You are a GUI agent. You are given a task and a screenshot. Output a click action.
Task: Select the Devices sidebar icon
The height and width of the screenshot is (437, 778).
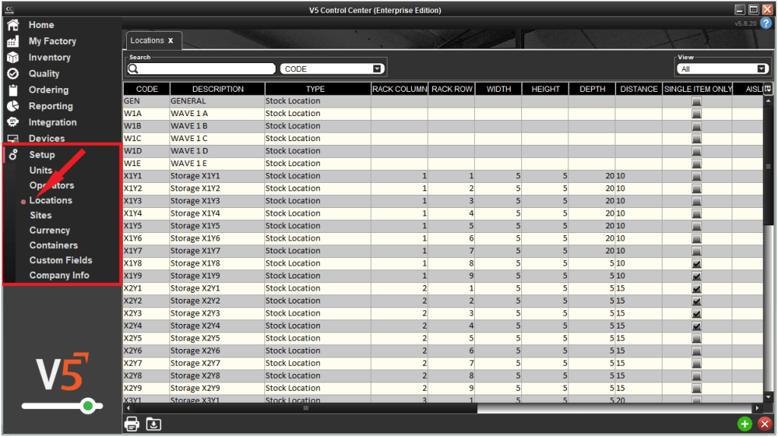(12, 138)
